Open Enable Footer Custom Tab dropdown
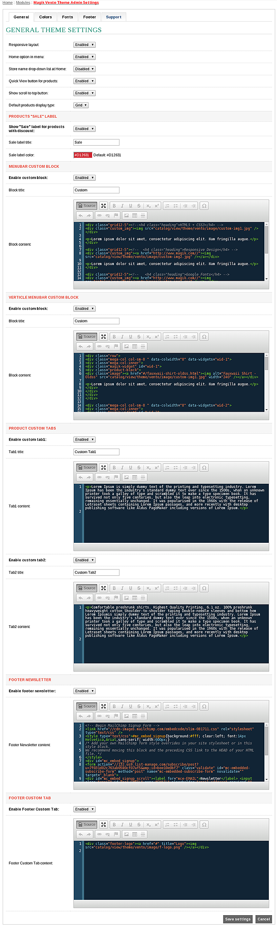The image size is (277, 926). (85, 809)
